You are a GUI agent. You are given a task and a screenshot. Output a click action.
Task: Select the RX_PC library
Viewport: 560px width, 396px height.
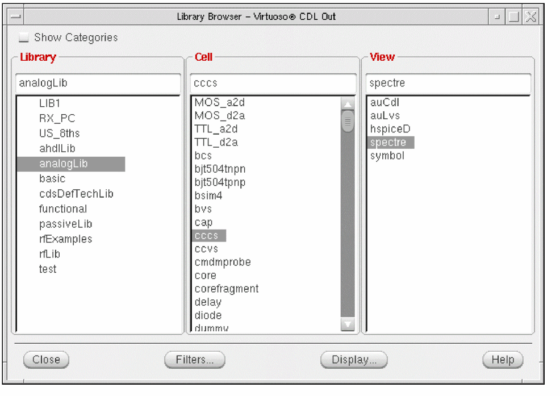click(x=57, y=118)
